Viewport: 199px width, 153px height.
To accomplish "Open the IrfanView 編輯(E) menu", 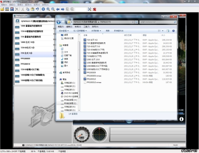I will [x=12, y=5].
